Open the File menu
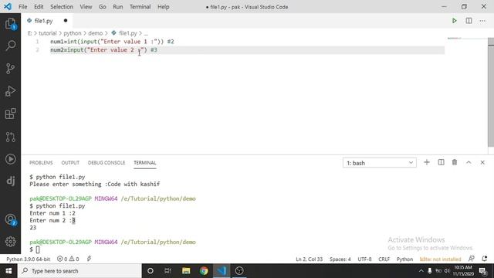494x278 pixels. [x=22, y=7]
